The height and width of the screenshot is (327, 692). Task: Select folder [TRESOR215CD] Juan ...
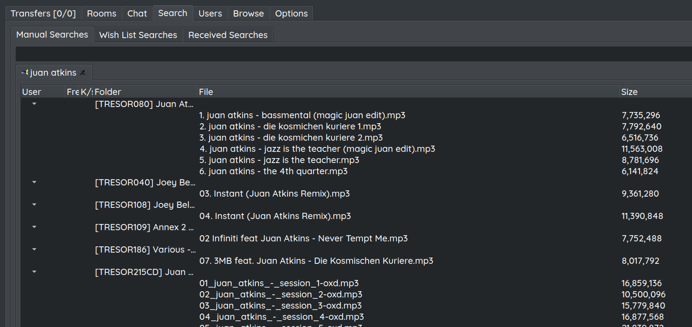pos(145,272)
